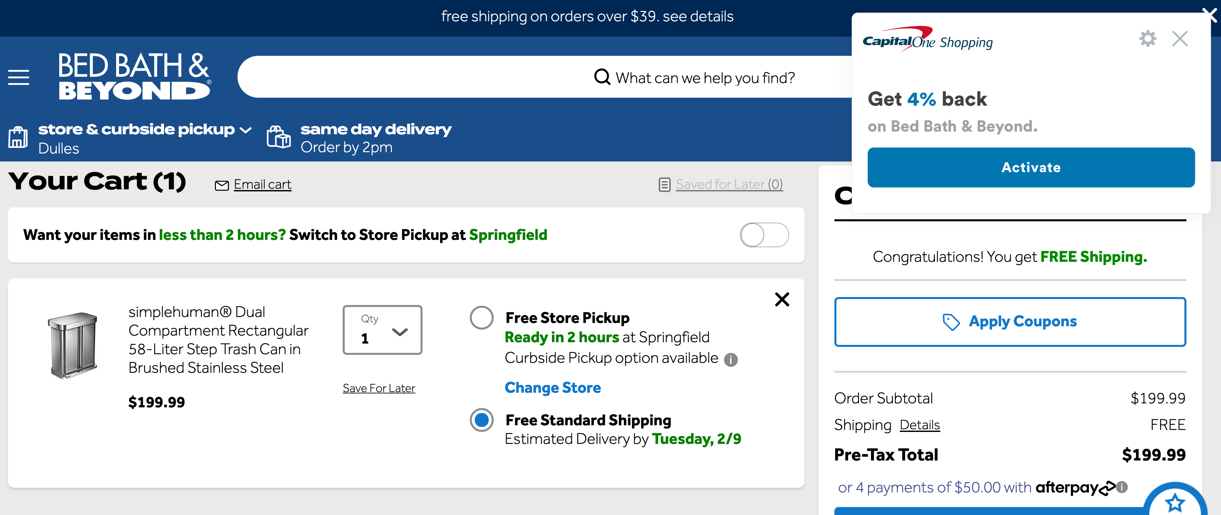Screen dimensions: 1221x515
Task: Click the Pre-Tax Total label
Action: coord(886,455)
